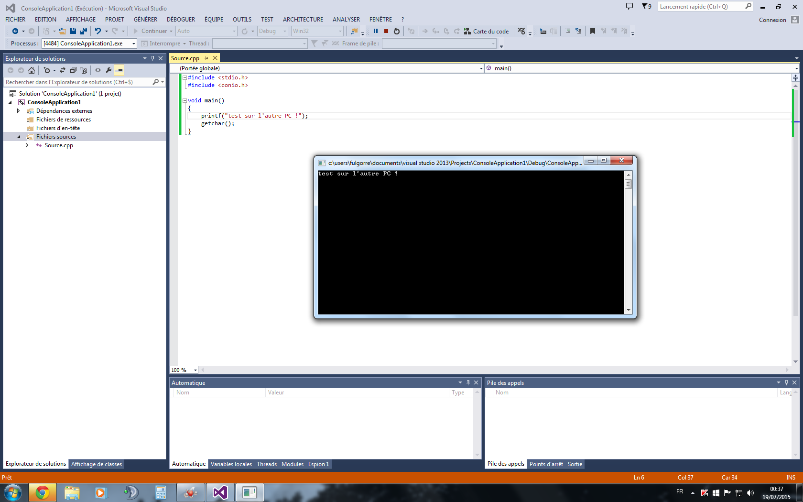Toggle auto-hide pin on Automatique panel
Screen dimensions: 803x502
pos(468,382)
